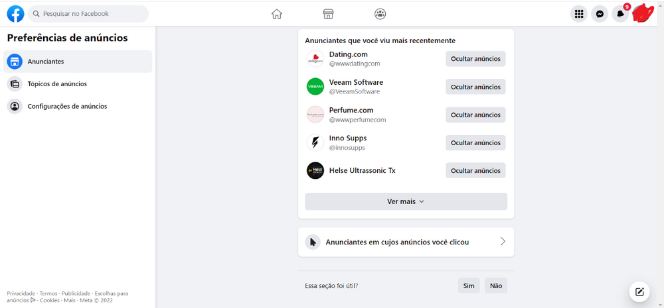The width and height of the screenshot is (664, 308).
Task: Click the Dating.com advertiser name
Action: point(349,54)
